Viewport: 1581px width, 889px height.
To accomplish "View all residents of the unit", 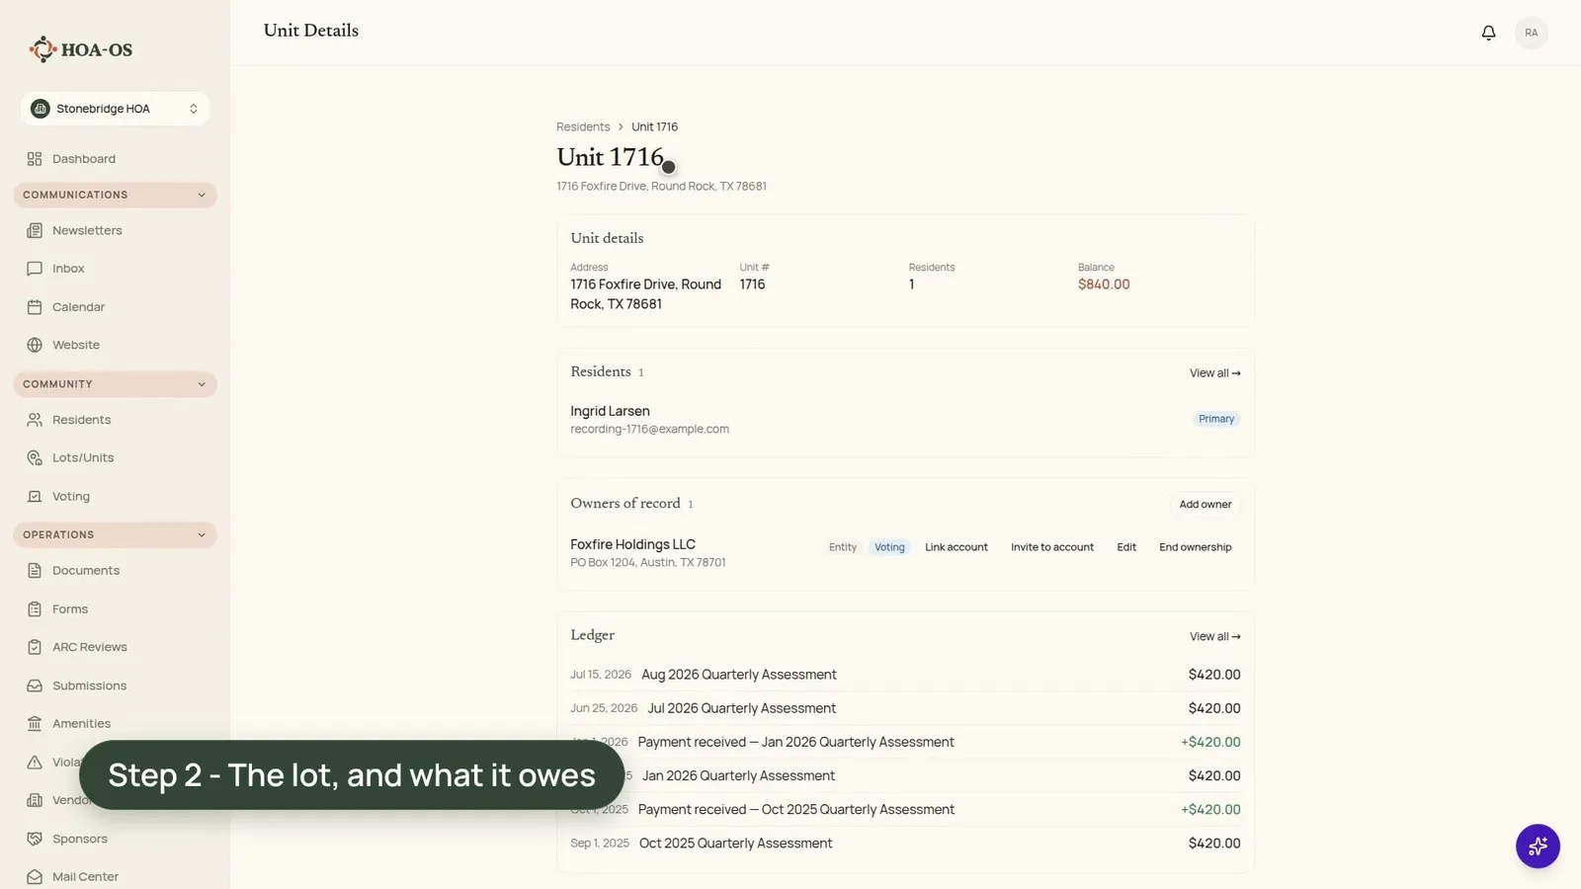I will click(x=1214, y=373).
